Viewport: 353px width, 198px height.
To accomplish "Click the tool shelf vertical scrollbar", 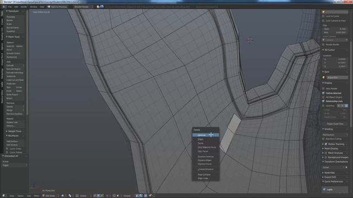I will (x=27, y=63).
